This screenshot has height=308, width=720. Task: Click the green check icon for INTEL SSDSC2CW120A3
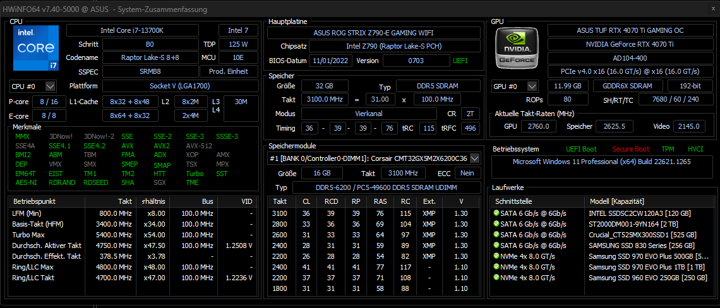tap(496, 213)
